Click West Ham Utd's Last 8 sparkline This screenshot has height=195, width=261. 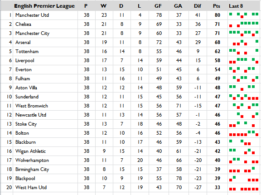pyautogui.click(x=244, y=188)
